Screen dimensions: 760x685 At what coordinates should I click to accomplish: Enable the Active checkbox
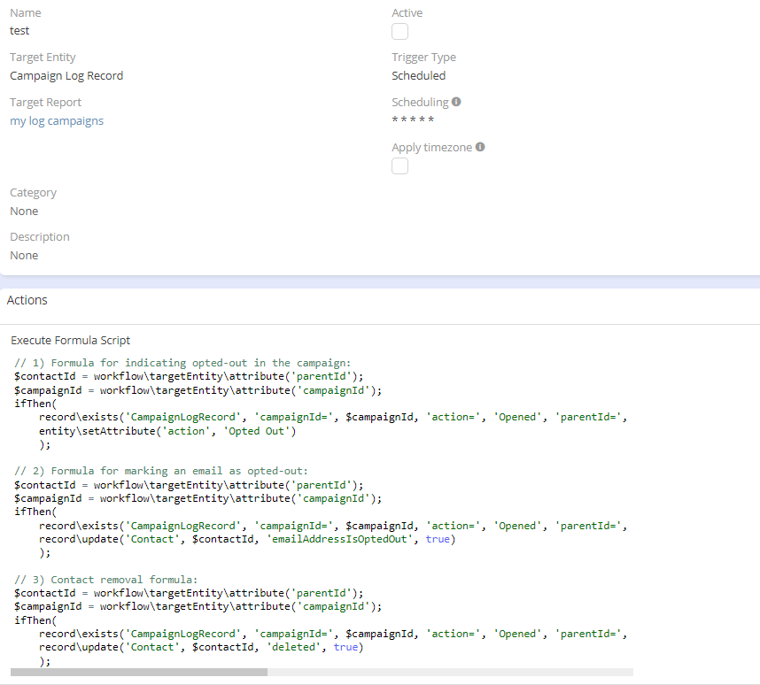(x=400, y=32)
